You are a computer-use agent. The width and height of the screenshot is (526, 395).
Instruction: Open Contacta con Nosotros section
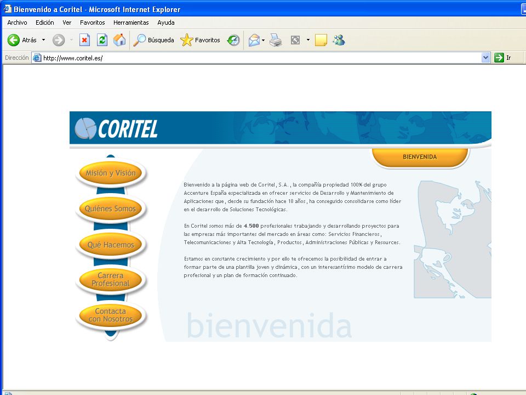point(111,315)
